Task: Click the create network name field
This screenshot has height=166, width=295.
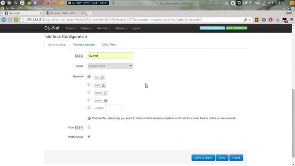Action: [114, 108]
